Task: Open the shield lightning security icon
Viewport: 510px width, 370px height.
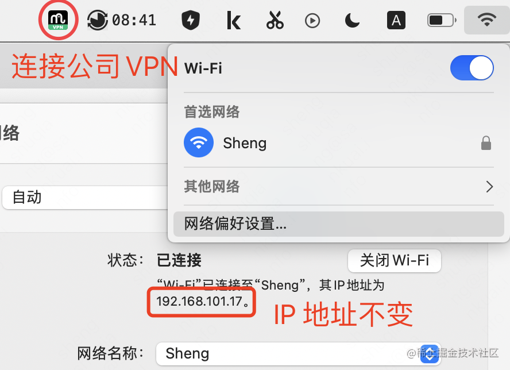Action: pyautogui.click(x=190, y=20)
